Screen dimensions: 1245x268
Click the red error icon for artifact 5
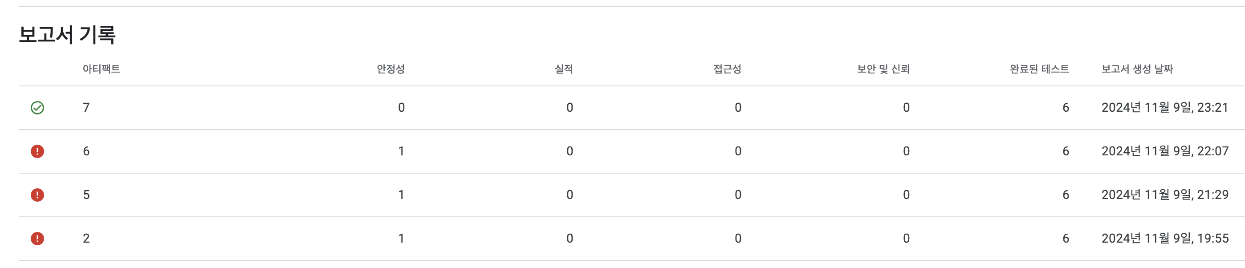click(37, 195)
